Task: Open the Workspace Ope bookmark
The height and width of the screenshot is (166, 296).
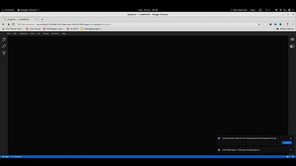Action: 54,29
